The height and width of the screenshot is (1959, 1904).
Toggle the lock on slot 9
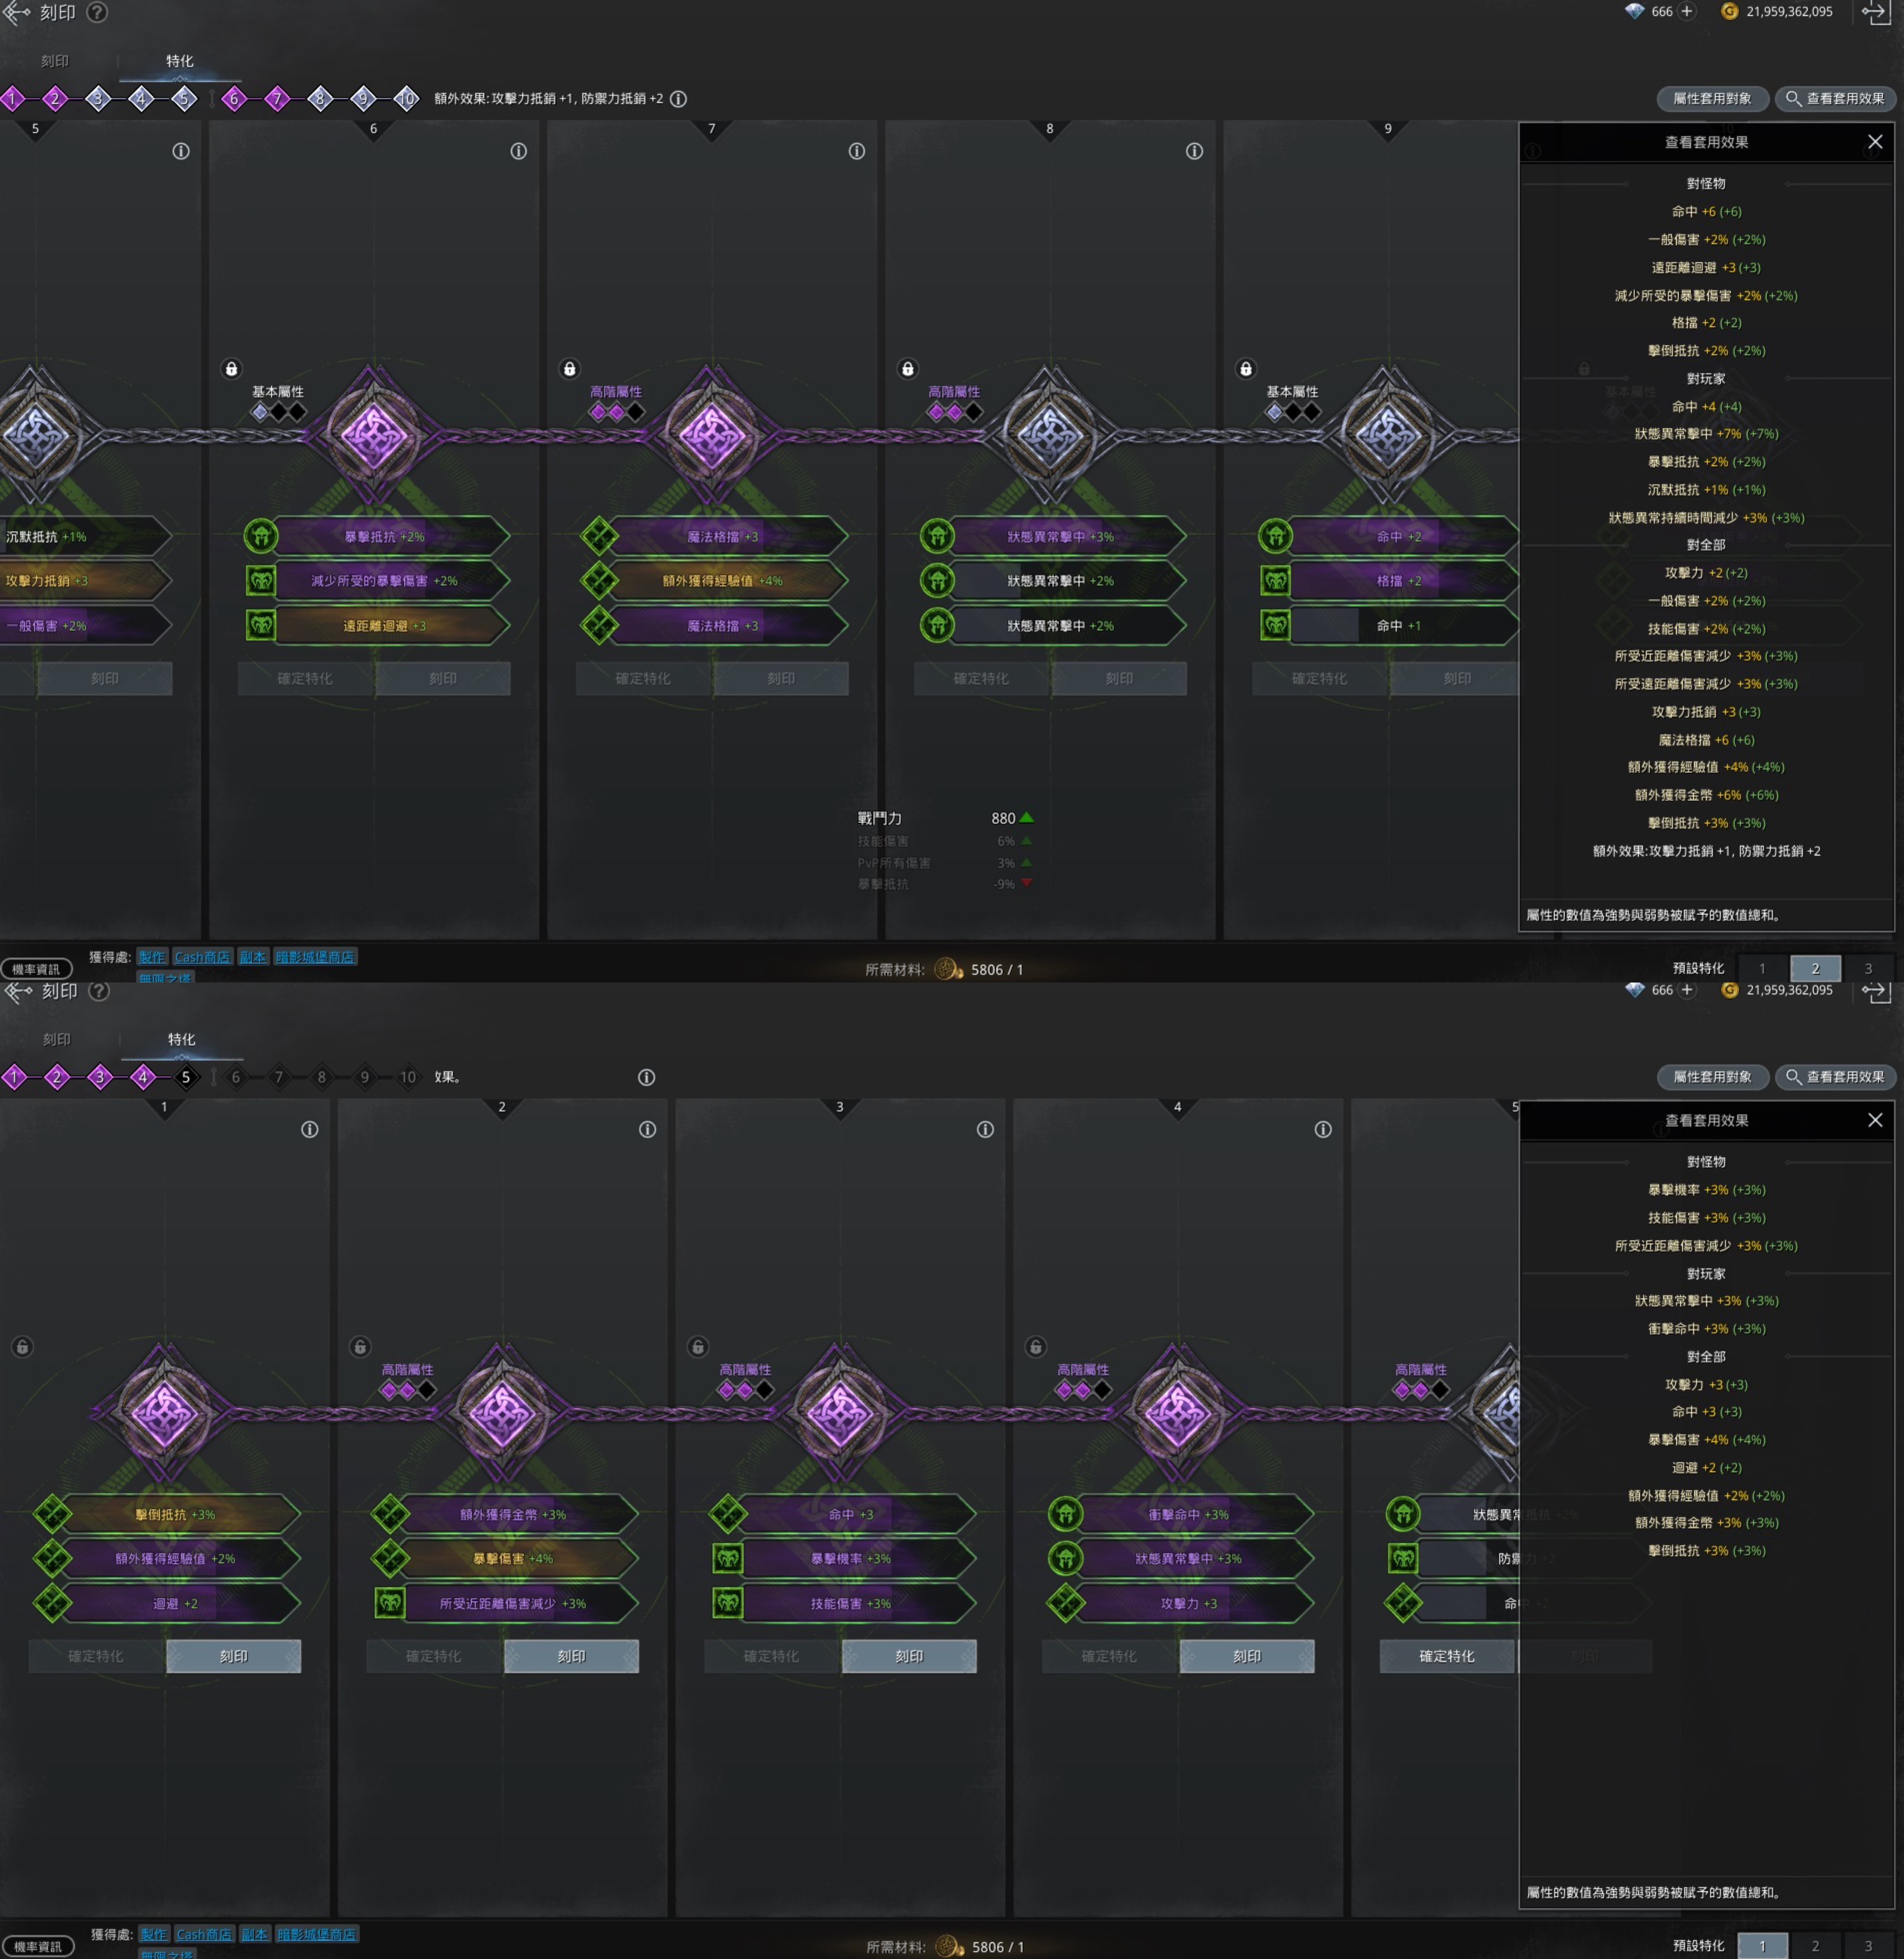(x=1245, y=369)
